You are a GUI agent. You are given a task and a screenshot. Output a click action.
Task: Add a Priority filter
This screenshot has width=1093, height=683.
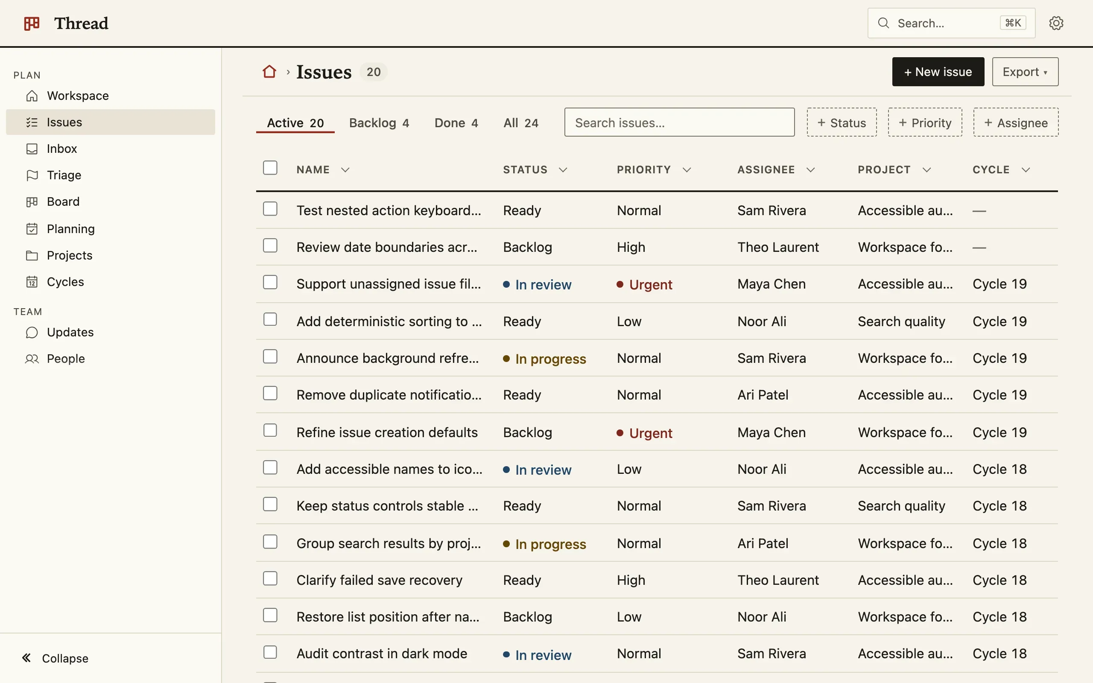pos(924,123)
